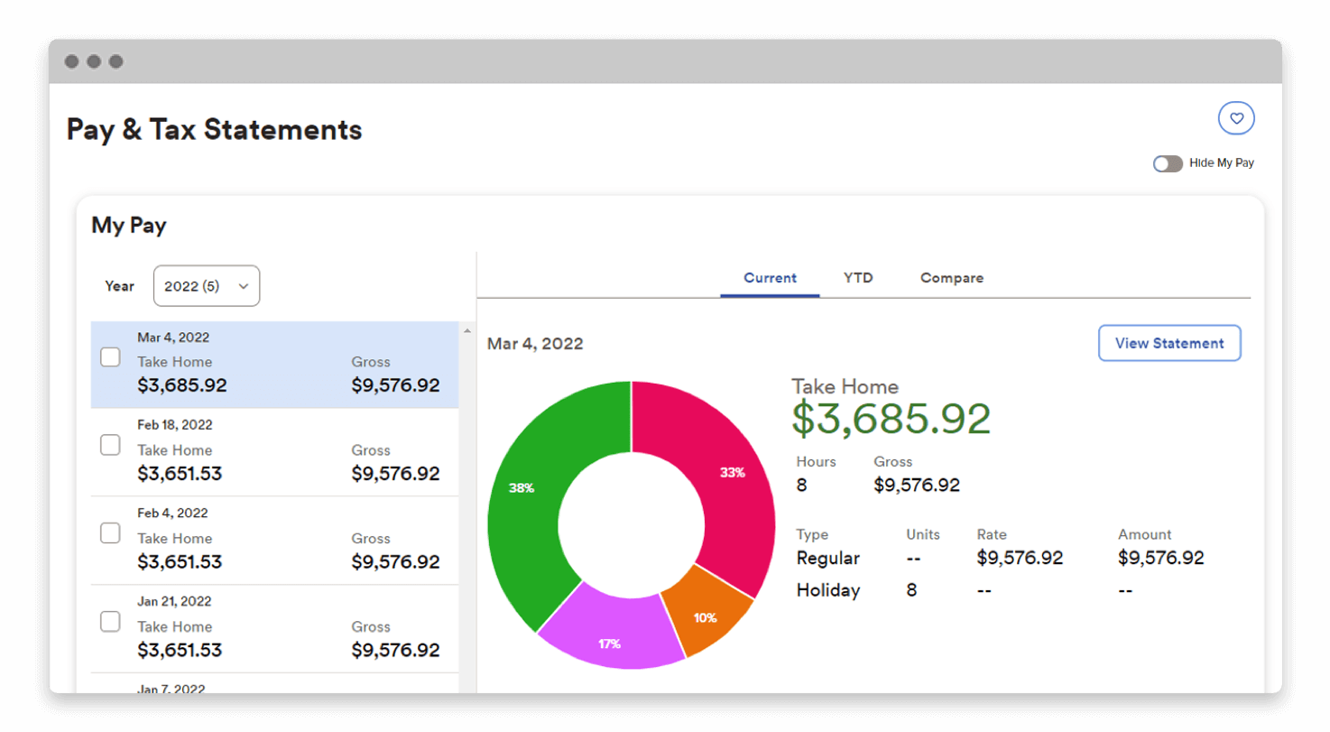Click the green 38% donut chart segment
Image resolution: width=1330 pixels, height=732 pixels.
(523, 488)
